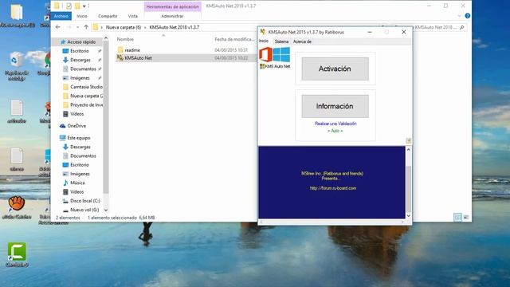Switch to large icons view in status bar

[x=466, y=218]
